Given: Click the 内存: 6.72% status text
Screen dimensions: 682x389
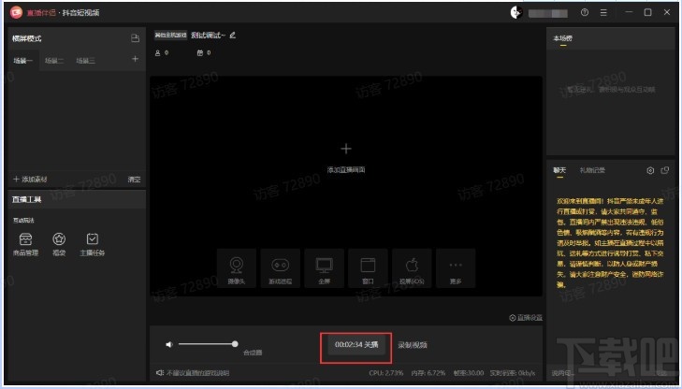Looking at the screenshot, I should pos(428,373).
